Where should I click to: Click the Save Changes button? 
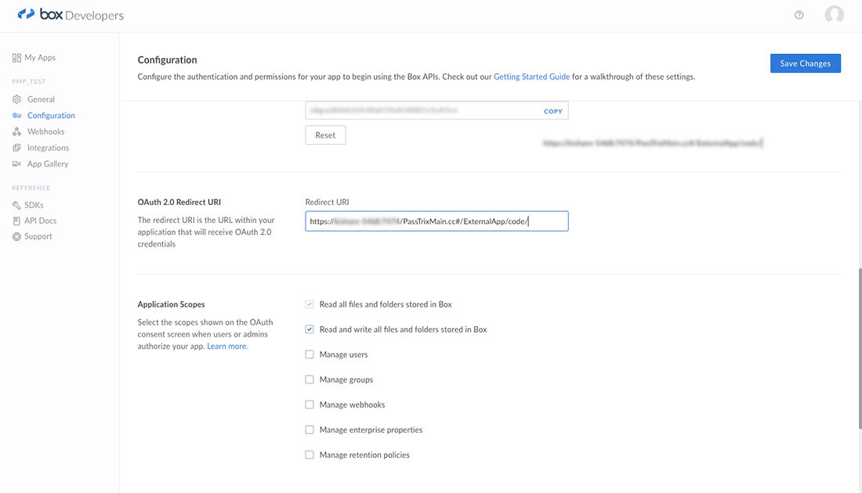pos(805,63)
